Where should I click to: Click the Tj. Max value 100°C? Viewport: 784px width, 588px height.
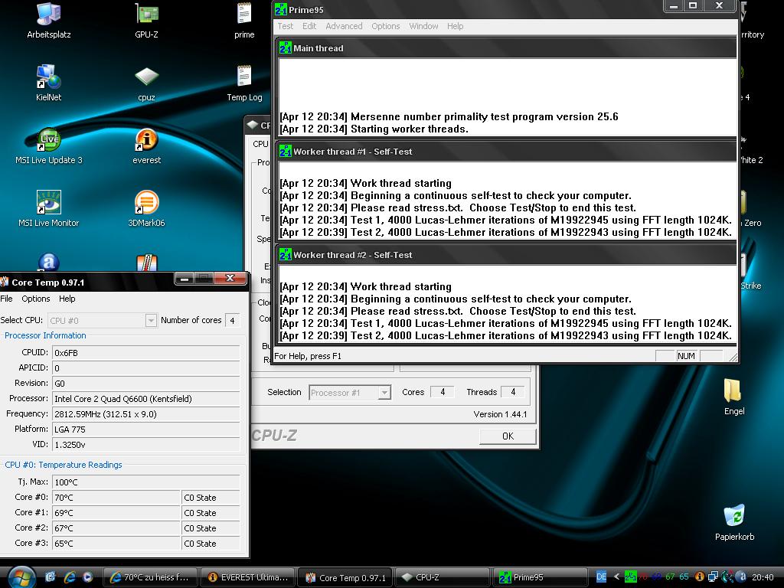coord(146,482)
